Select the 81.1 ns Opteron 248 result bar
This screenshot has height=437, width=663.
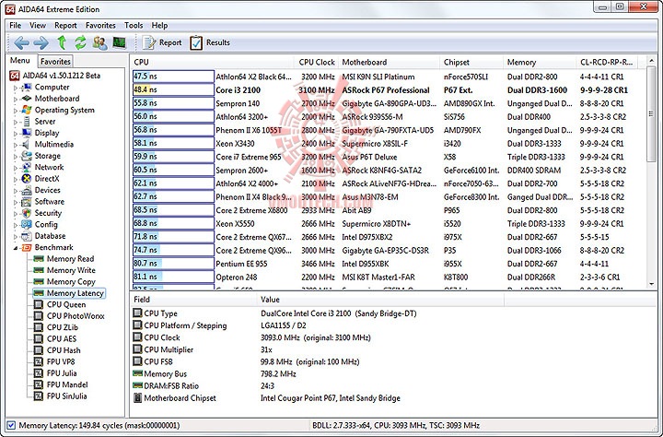click(x=173, y=277)
